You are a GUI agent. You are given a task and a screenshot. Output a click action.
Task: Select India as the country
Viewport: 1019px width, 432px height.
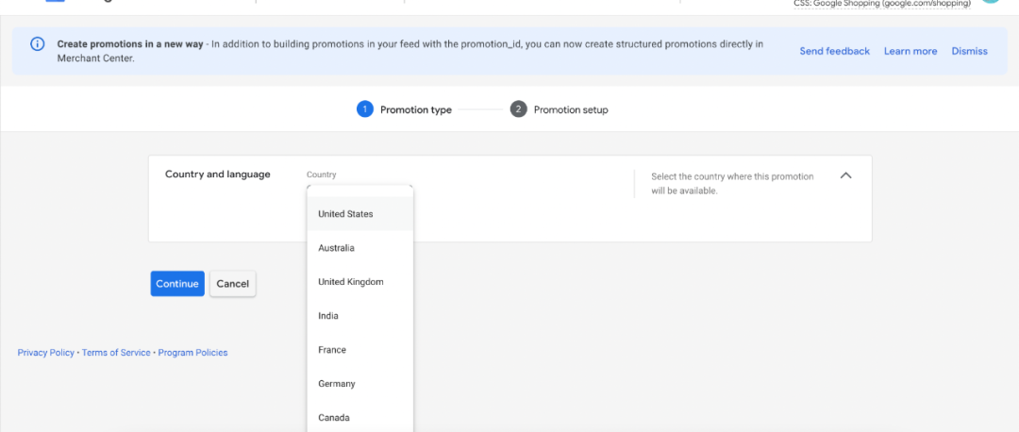[x=328, y=316]
